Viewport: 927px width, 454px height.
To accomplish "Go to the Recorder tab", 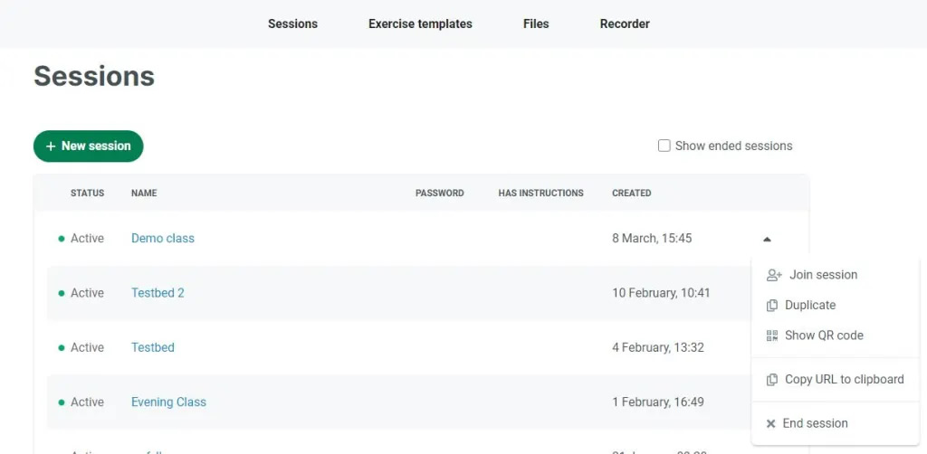I will [x=625, y=24].
